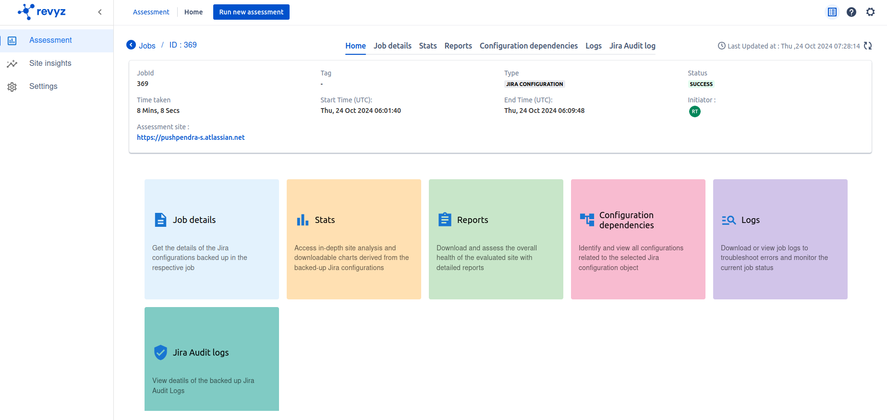
Task: Go to the Jobs breadcrumb link
Action: point(147,46)
